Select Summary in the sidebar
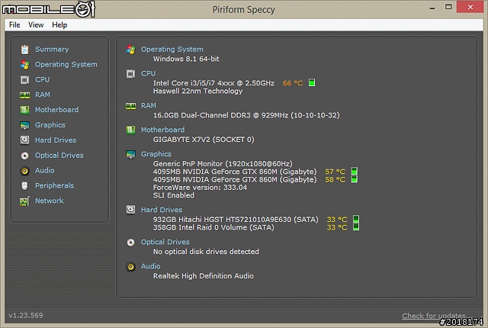Viewport: 488px width, 328px height. pyautogui.click(x=52, y=49)
